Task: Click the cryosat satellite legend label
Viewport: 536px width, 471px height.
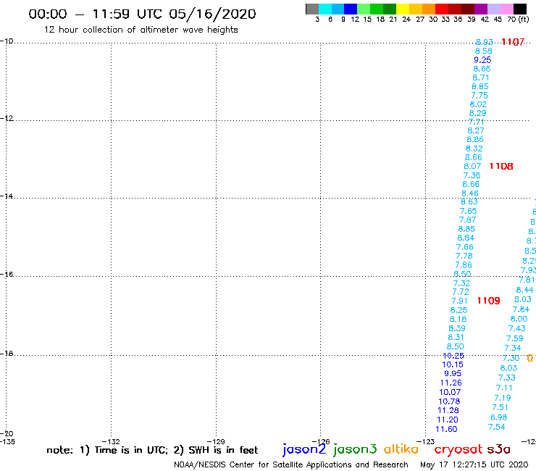Action: point(458,450)
